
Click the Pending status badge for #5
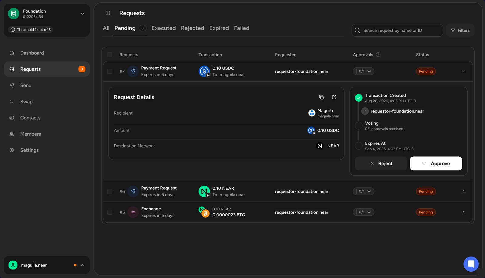pyautogui.click(x=426, y=212)
